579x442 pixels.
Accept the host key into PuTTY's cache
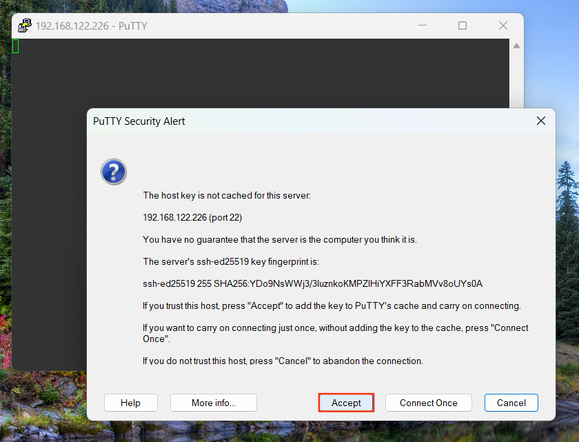pos(346,403)
